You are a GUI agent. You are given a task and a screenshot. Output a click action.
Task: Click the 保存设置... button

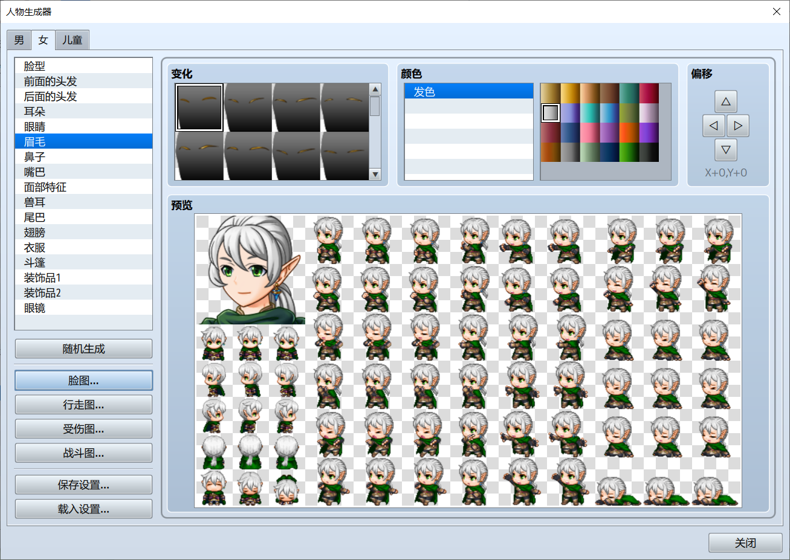point(83,484)
